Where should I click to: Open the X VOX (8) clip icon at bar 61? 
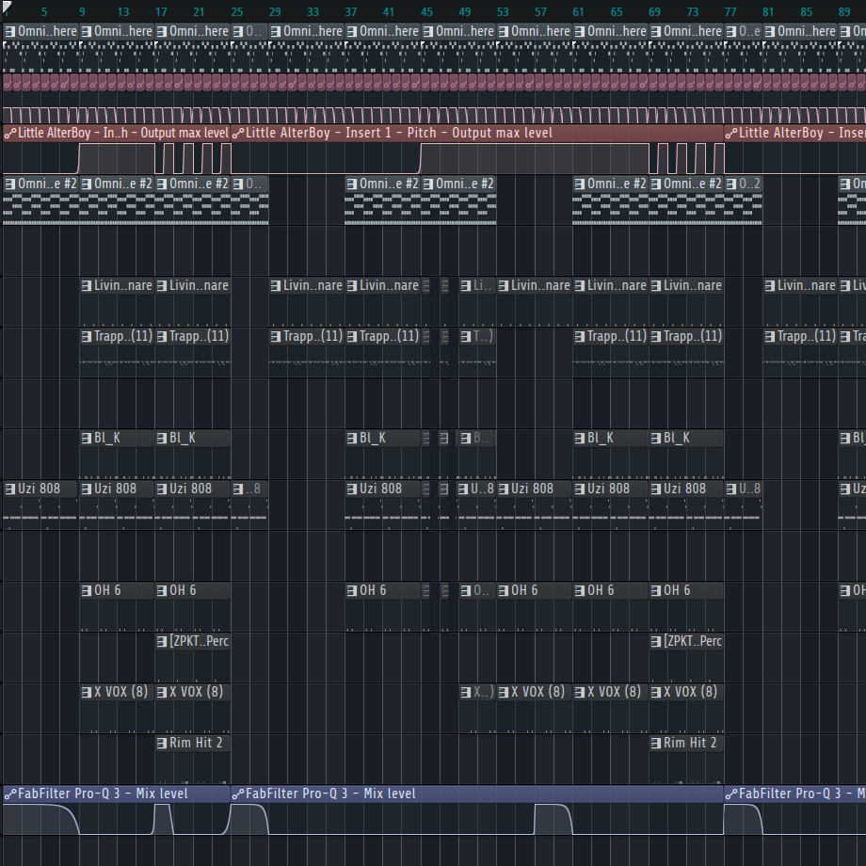coord(579,692)
